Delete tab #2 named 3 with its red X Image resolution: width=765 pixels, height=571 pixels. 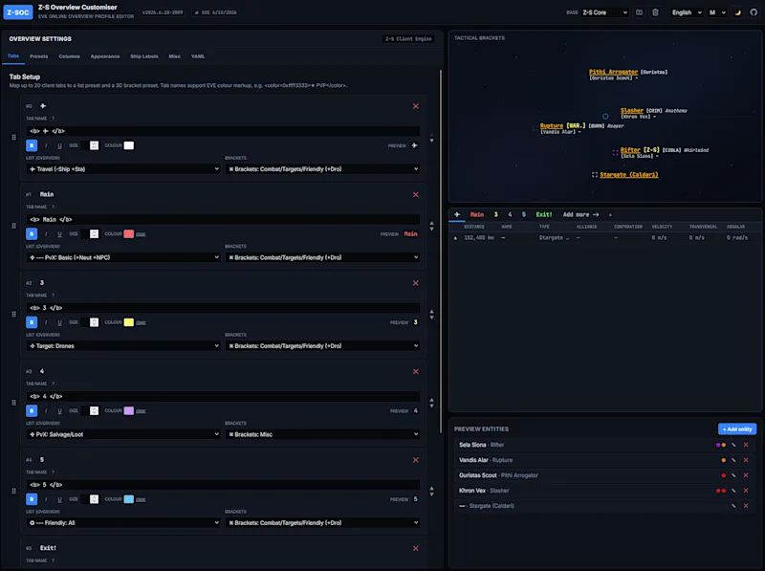coord(416,283)
